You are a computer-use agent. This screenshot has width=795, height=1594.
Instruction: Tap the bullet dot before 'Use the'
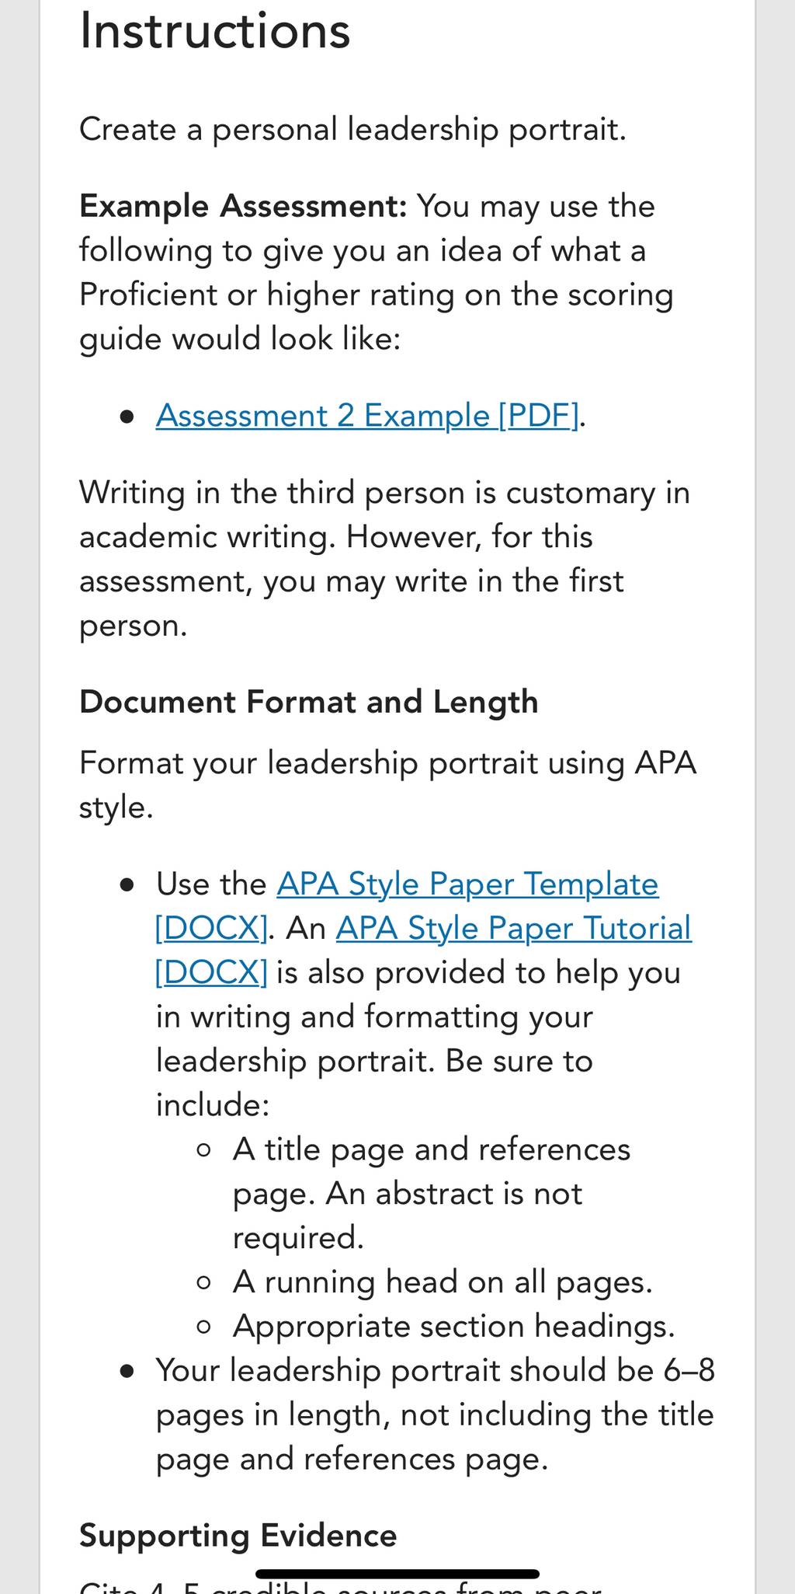tap(128, 886)
